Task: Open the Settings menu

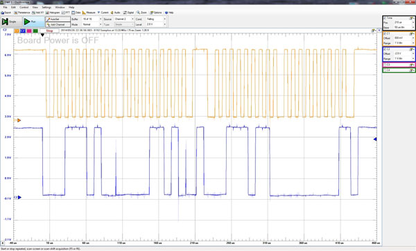Action: pos(46,7)
